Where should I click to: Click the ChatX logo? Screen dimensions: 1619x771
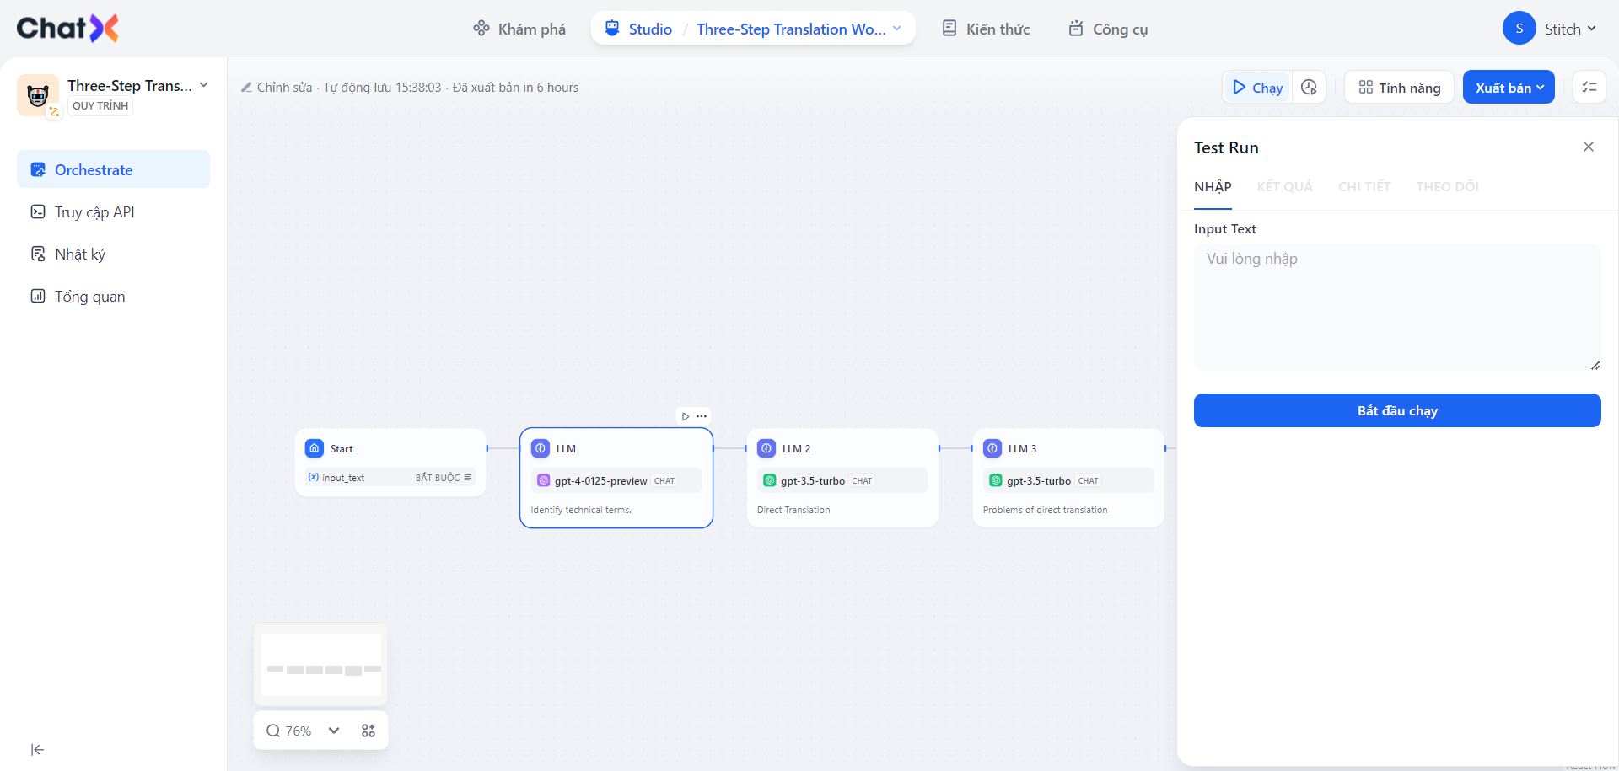coord(67,29)
